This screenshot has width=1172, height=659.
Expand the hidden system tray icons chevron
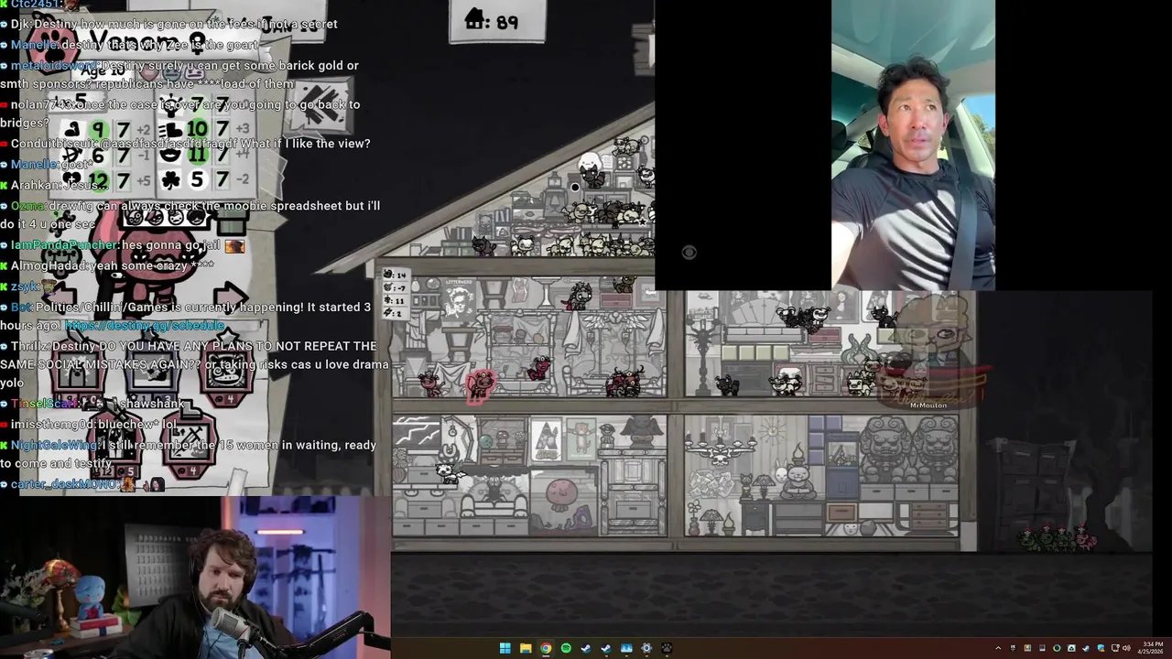click(998, 648)
